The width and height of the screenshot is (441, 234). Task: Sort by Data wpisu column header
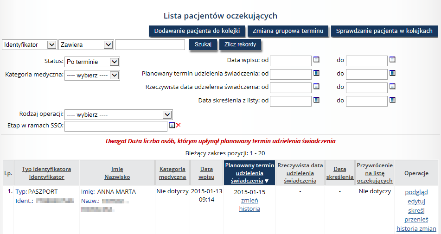coord(206,173)
